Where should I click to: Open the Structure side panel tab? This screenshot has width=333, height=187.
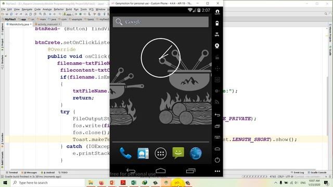2,62
